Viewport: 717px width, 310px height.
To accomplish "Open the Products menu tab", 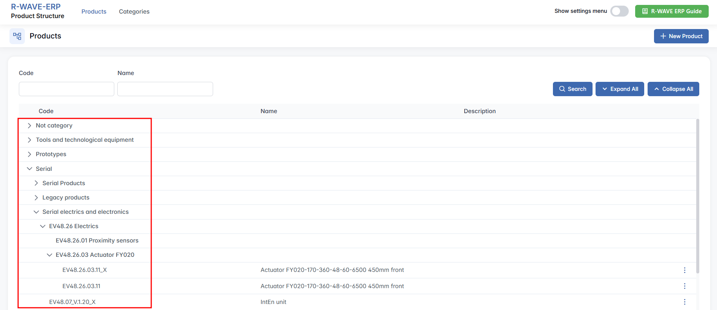I will (94, 12).
